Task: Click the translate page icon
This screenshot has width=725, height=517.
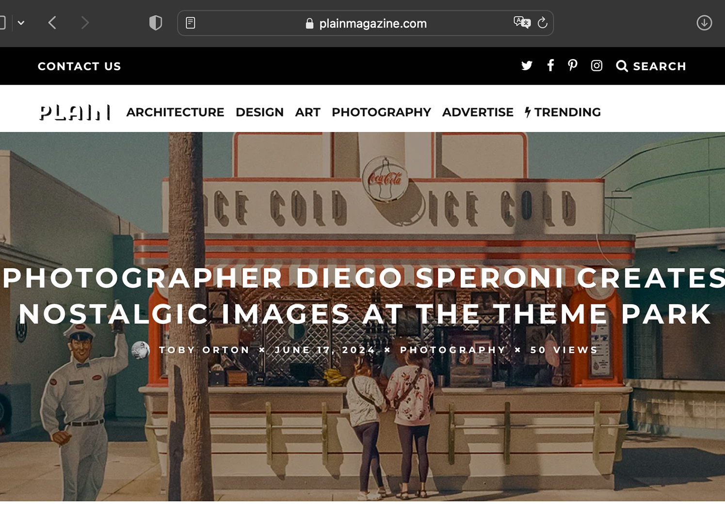Action: click(522, 22)
